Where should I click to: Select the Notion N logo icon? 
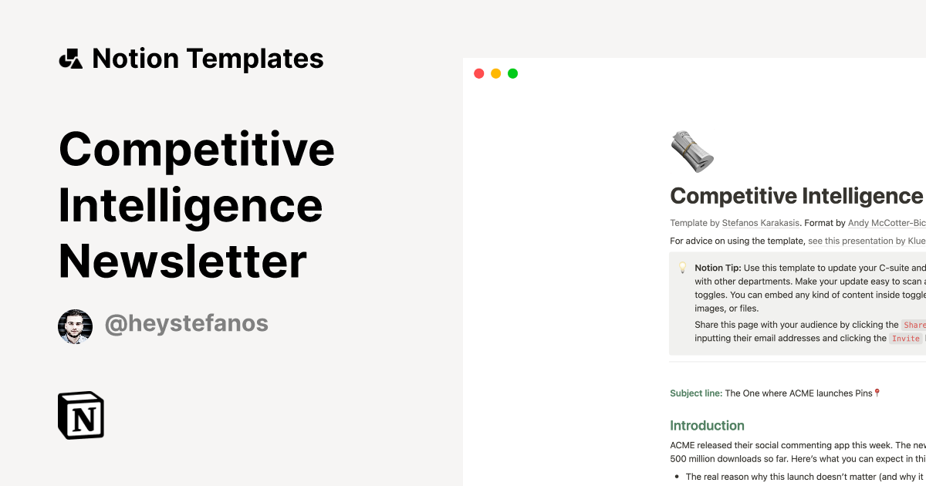click(x=80, y=416)
